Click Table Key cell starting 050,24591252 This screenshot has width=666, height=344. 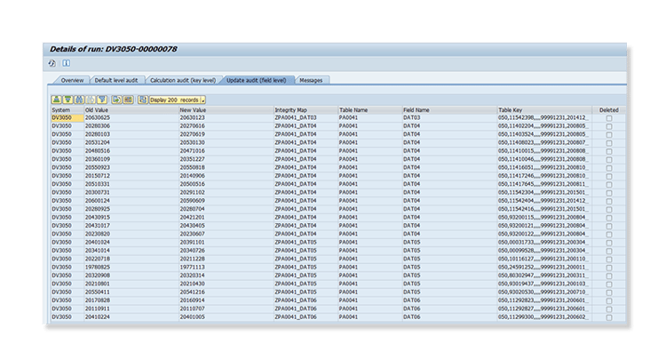[544, 267]
